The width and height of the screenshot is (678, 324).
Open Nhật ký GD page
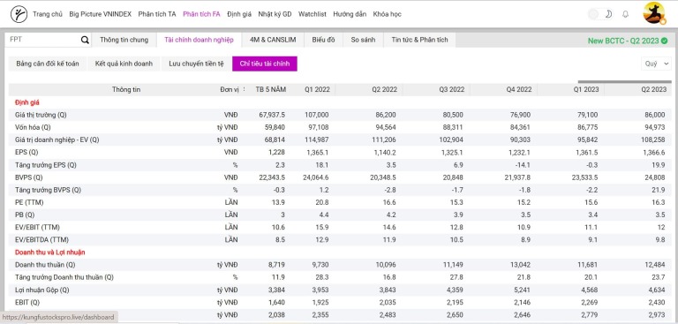tap(275, 14)
